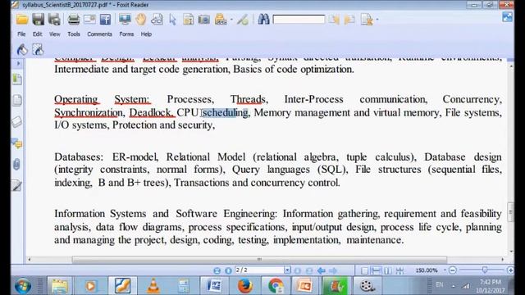Launch Firefox from the taskbar
This screenshot has width=525, height=295.
coord(245,286)
